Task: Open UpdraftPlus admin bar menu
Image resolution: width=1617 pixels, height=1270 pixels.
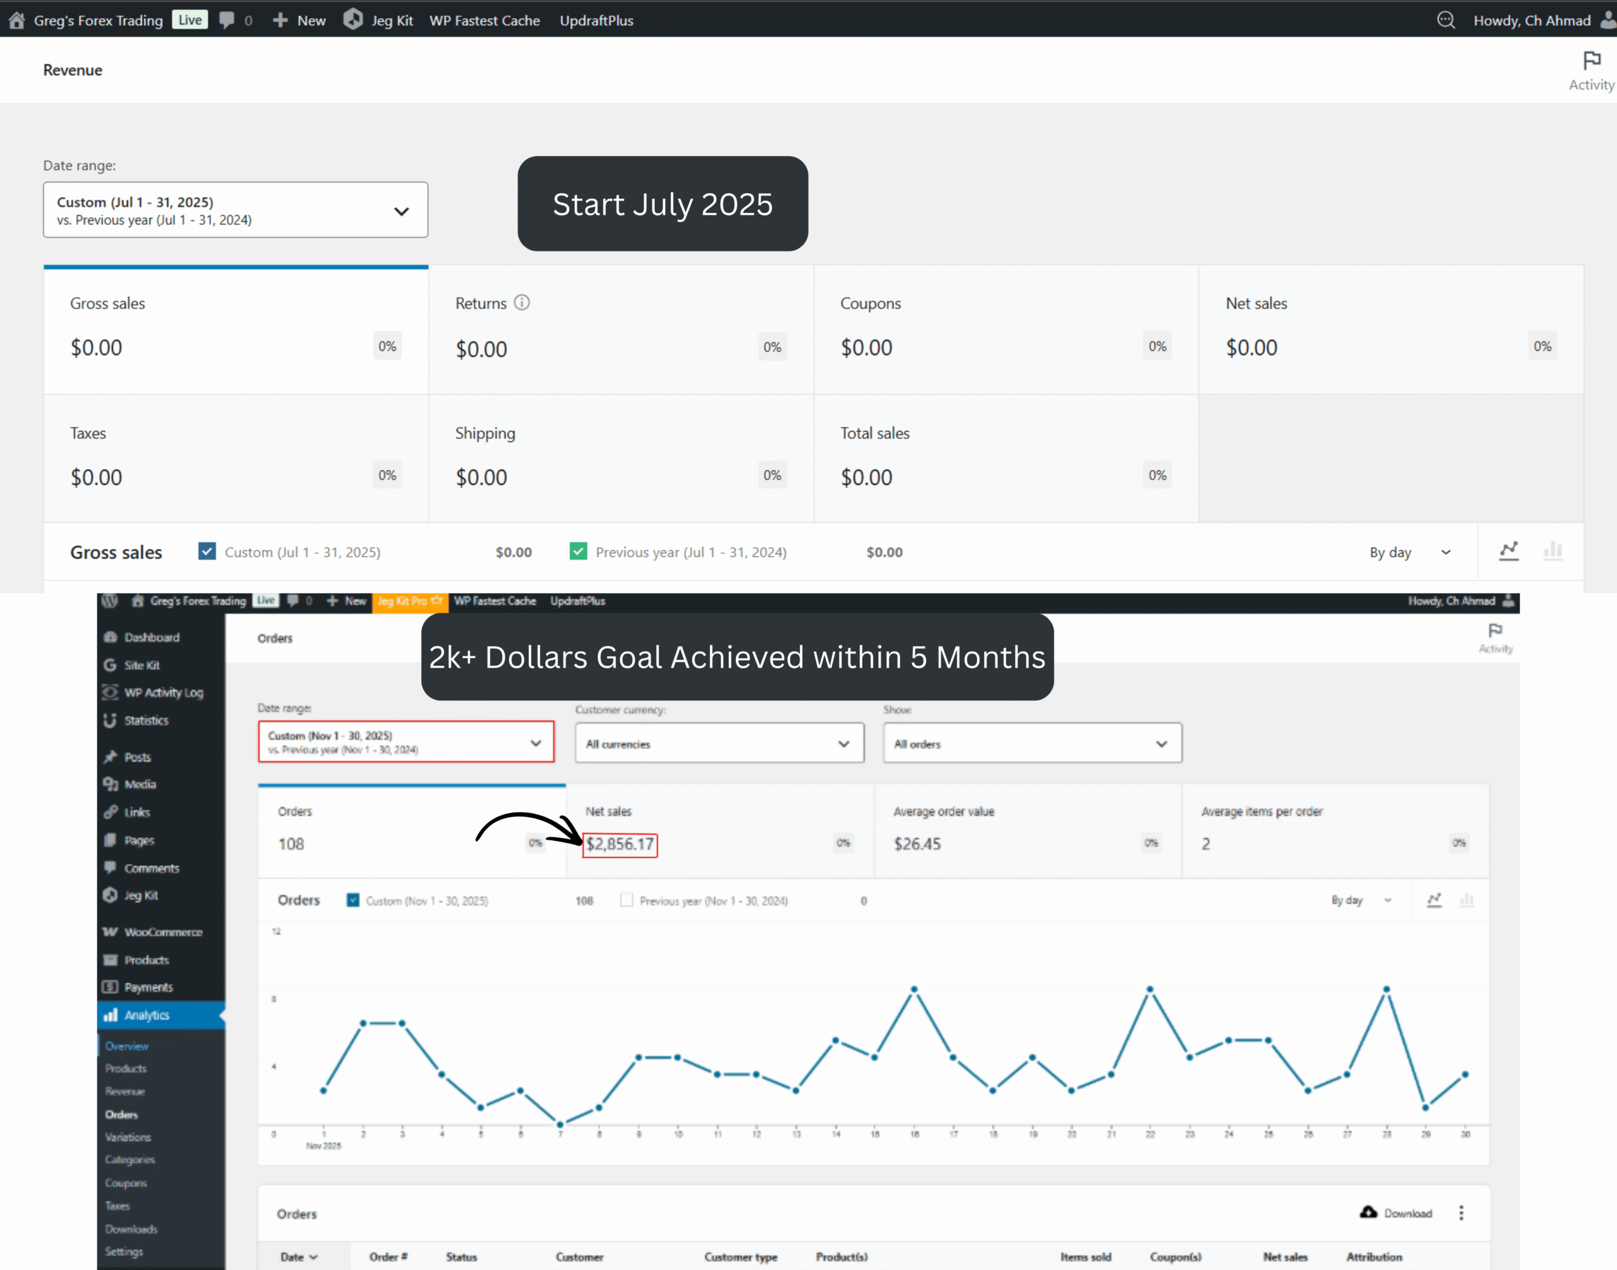Action: tap(596, 20)
